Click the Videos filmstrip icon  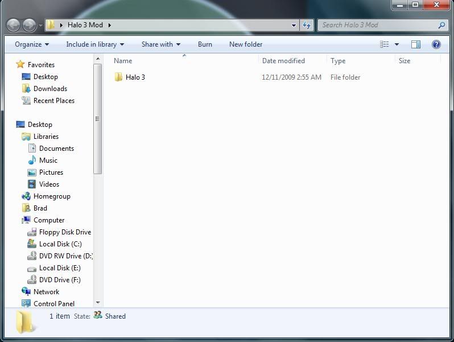point(32,184)
